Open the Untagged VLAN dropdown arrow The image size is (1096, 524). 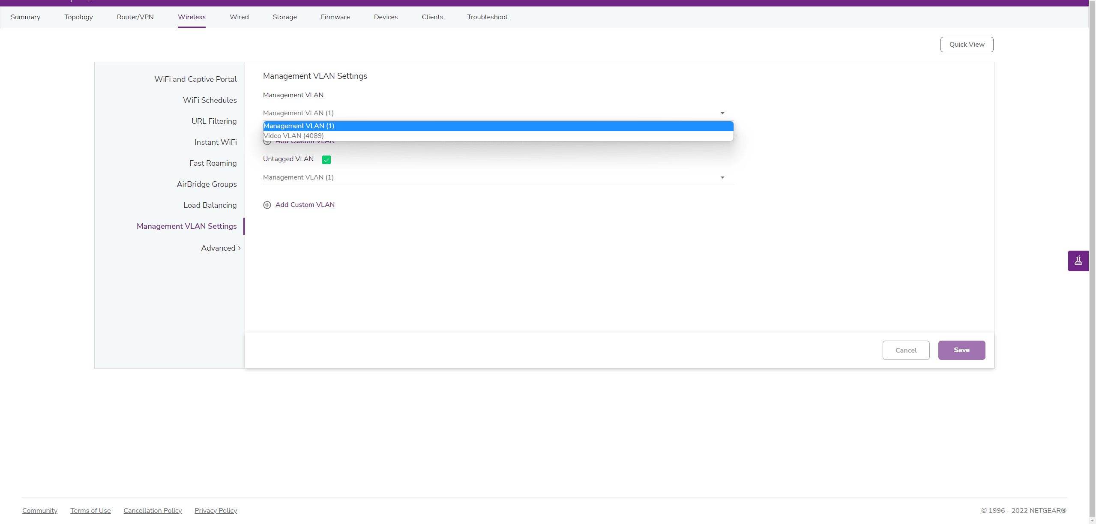[x=722, y=177]
